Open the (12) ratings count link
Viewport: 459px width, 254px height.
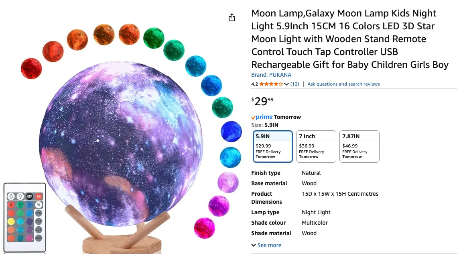294,84
